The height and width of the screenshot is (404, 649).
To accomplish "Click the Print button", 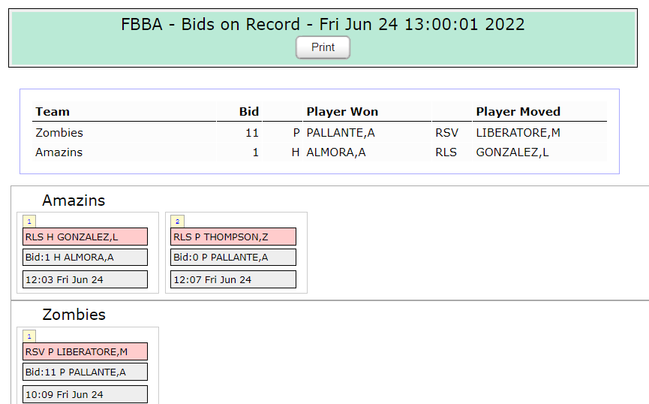I will coord(323,47).
